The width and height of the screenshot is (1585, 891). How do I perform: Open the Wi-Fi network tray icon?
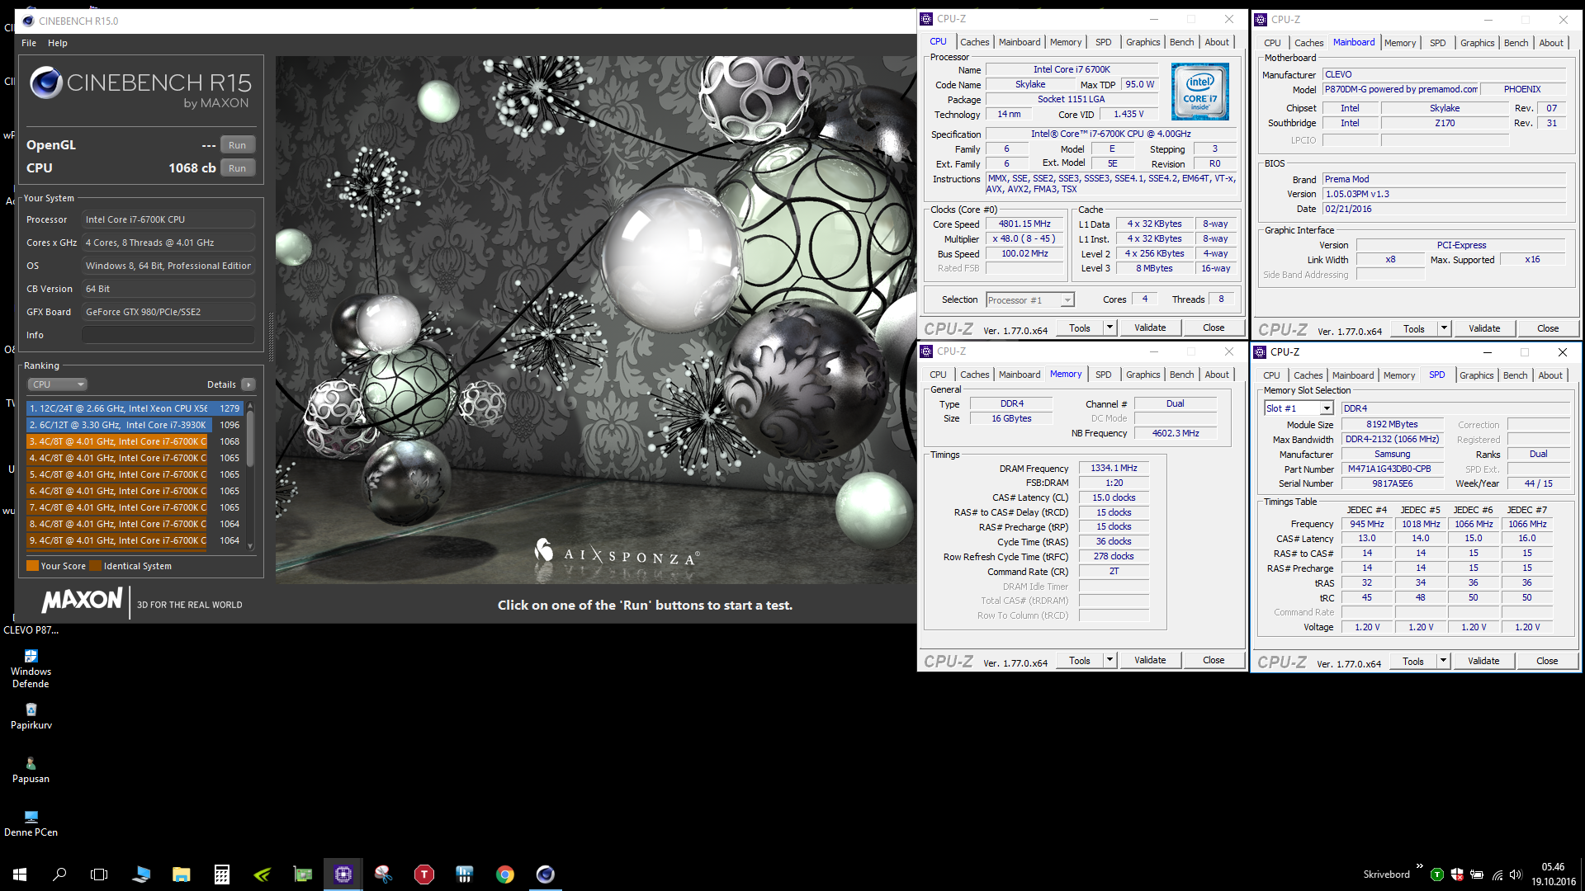click(1497, 874)
